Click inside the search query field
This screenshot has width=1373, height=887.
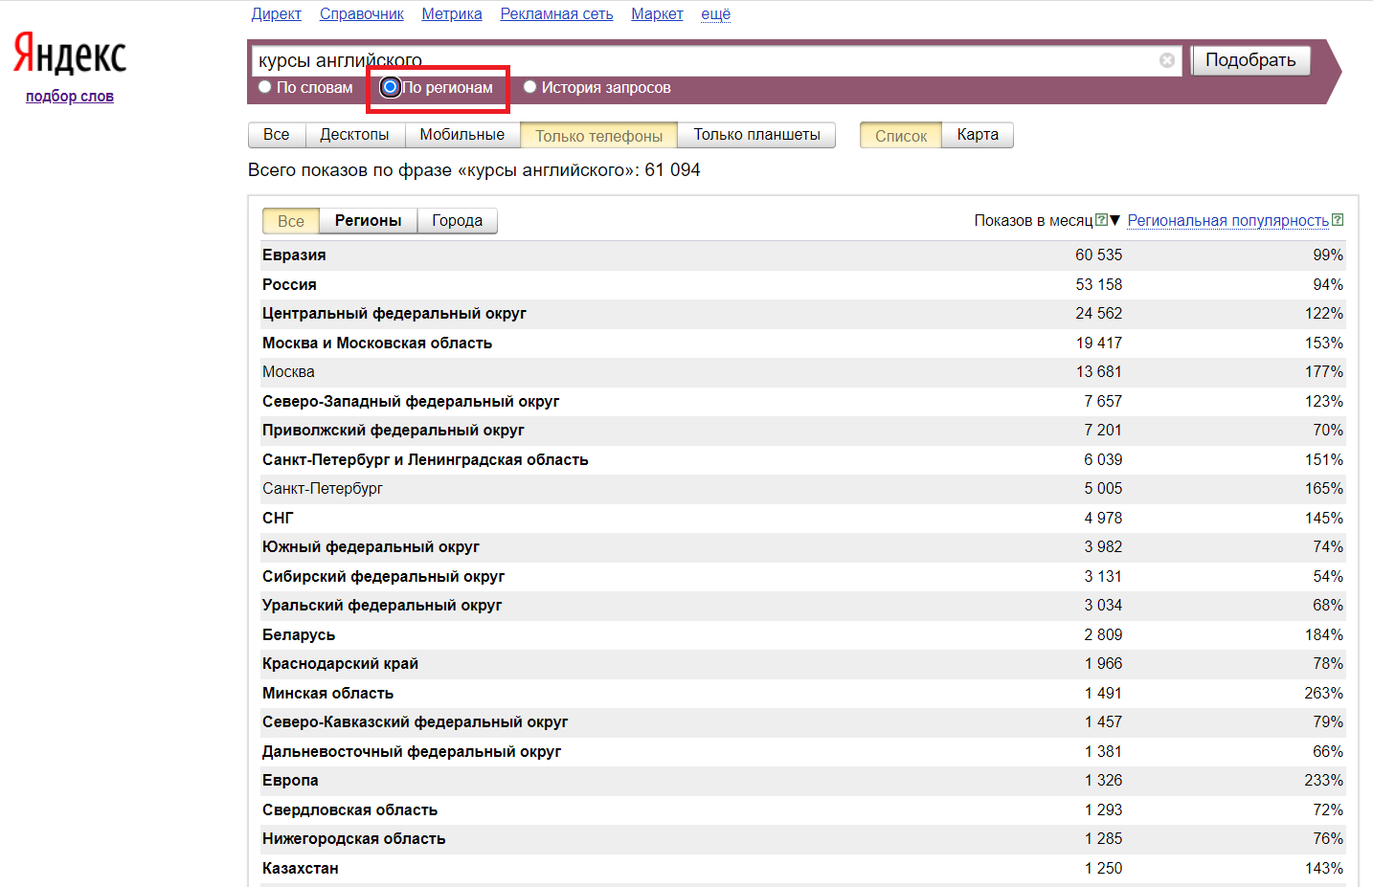670,59
